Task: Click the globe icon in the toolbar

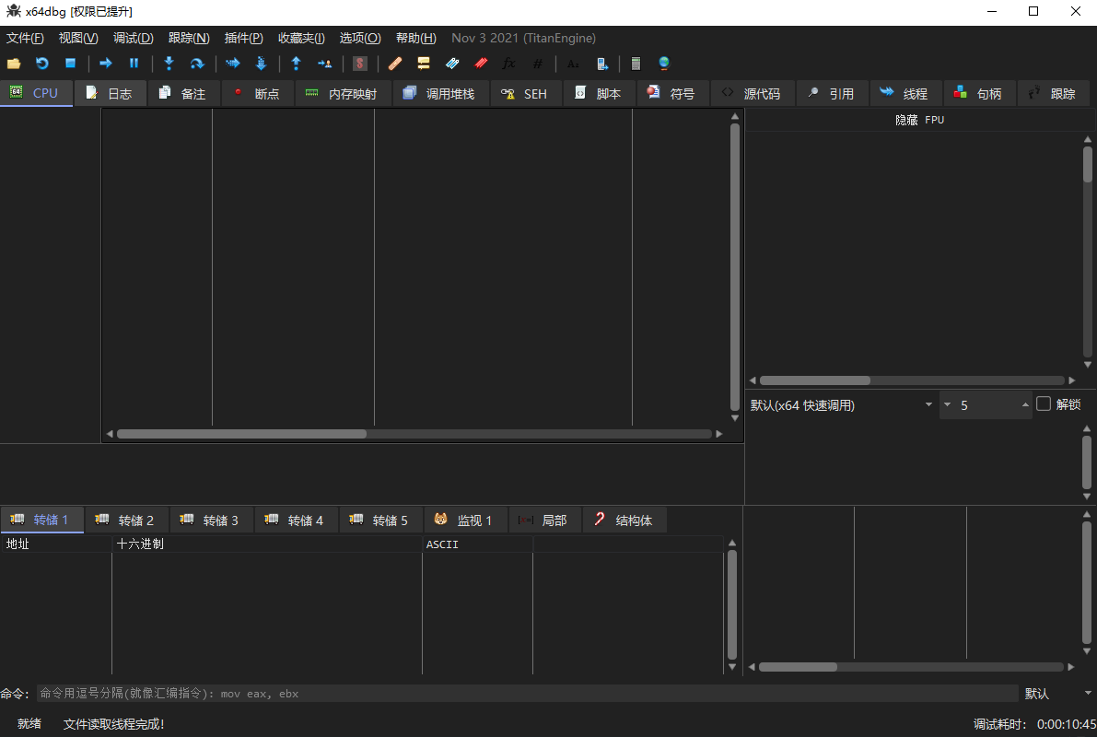Action: [x=664, y=64]
